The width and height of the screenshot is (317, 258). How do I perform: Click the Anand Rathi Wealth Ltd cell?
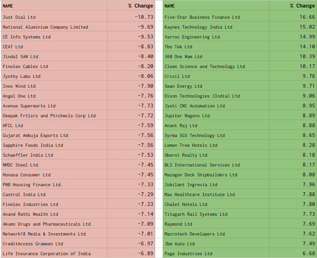[x=54, y=214]
